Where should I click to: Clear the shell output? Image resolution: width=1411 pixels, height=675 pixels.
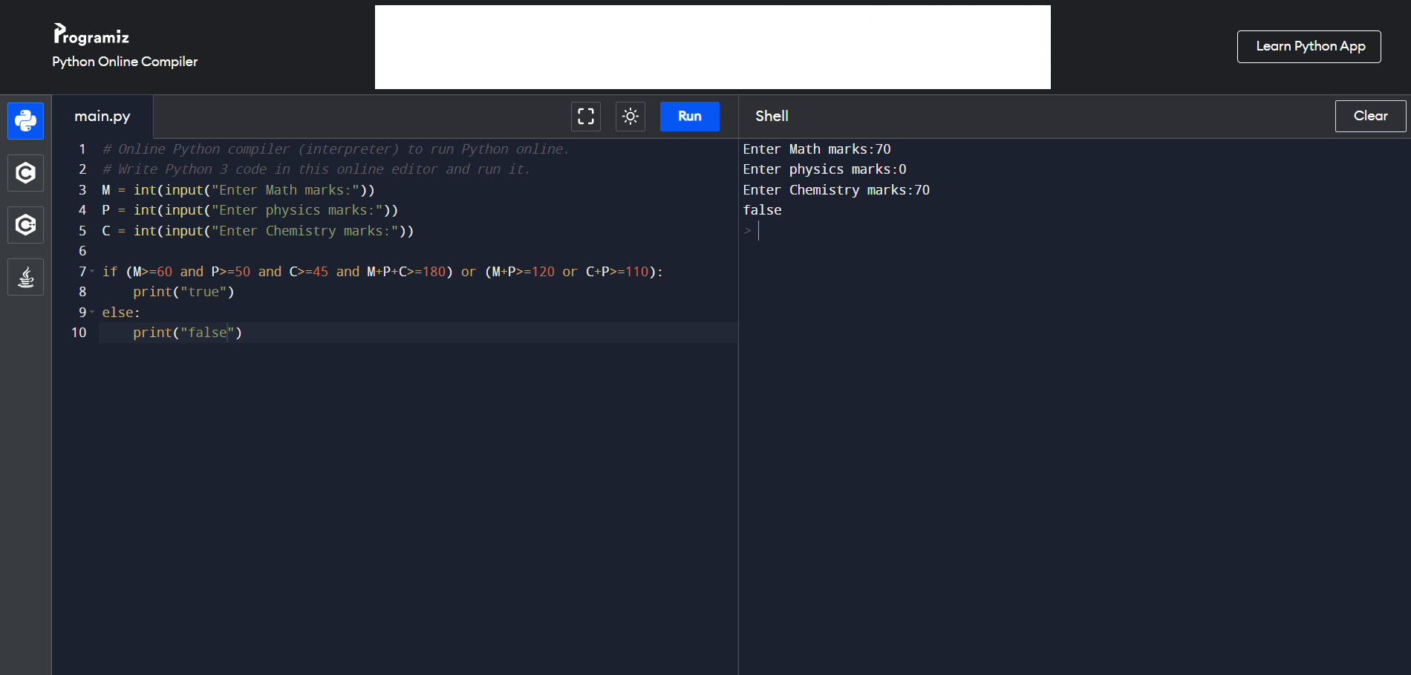[1369, 116]
